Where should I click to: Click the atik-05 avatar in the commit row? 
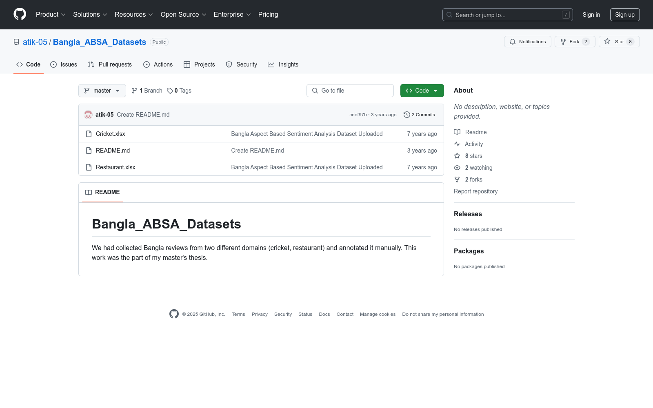pyautogui.click(x=88, y=115)
